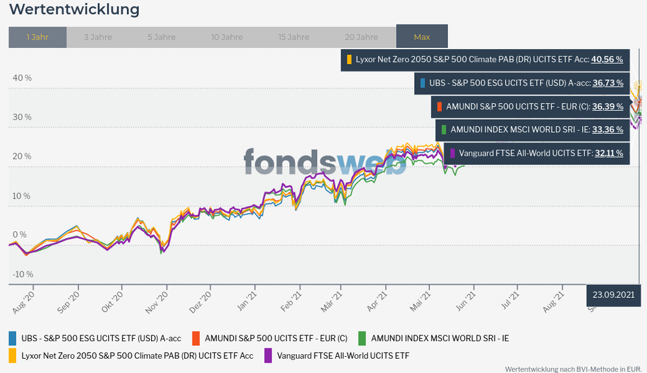The height and width of the screenshot is (373, 647).
Task: Click purple Vanguard FTSE All-World legend swatch
Action: pos(268,356)
